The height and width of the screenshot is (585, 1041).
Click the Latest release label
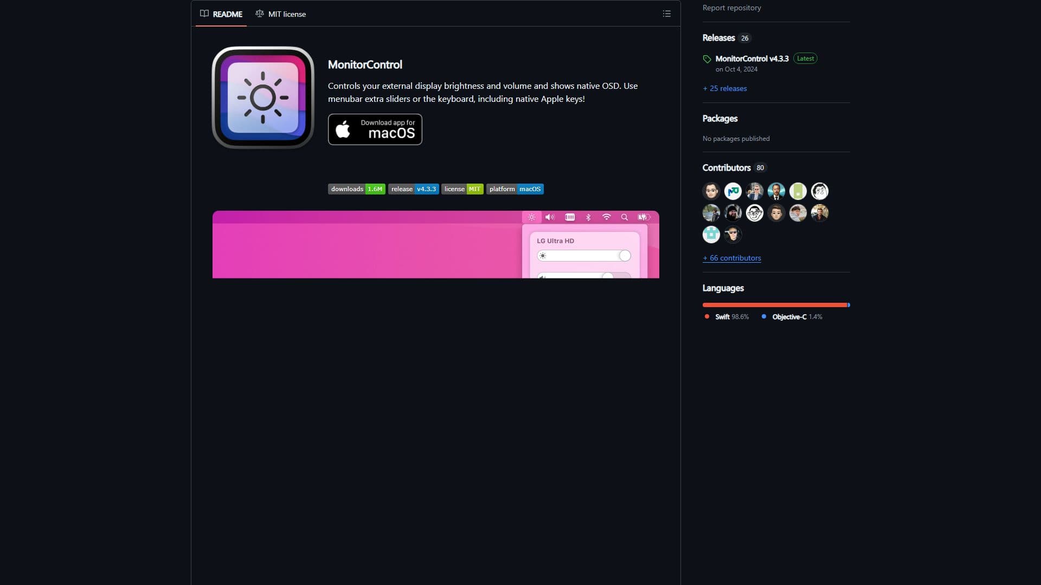pyautogui.click(x=805, y=58)
